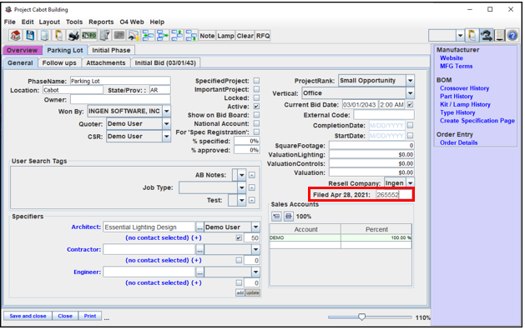Open the Quoter dropdown

pos(166,123)
